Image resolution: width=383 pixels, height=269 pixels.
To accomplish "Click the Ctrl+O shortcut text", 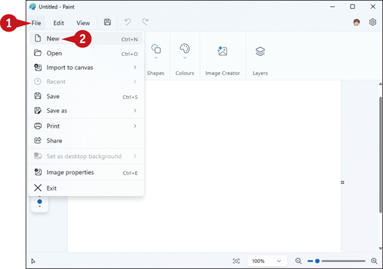I will [129, 54].
